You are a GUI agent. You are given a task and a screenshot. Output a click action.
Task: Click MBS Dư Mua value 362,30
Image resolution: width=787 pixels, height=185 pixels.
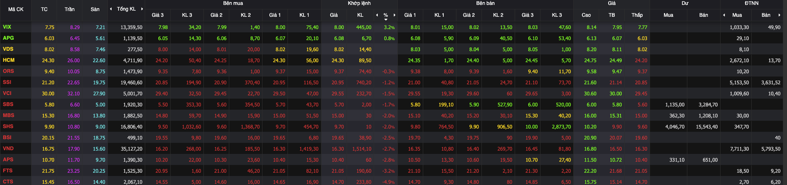(677, 116)
